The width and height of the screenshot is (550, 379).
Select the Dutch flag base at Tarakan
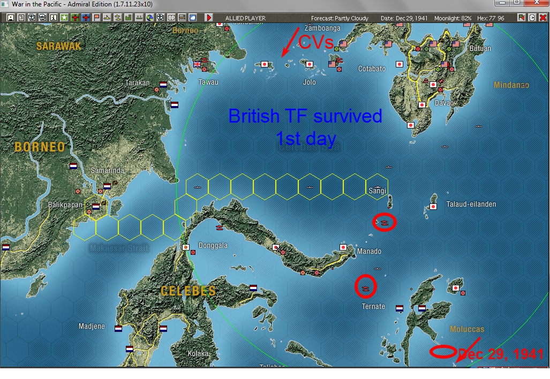pos(163,84)
